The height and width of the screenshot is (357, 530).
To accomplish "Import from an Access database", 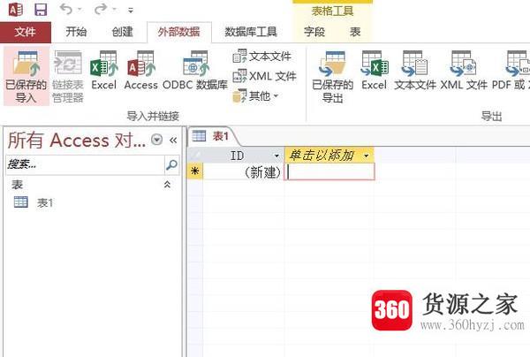I will click(141, 71).
